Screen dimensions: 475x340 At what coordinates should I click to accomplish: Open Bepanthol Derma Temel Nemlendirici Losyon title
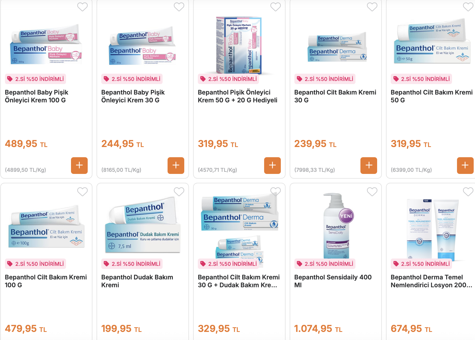431,281
